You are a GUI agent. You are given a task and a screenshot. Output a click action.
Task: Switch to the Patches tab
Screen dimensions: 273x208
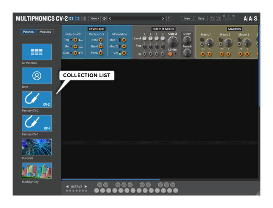click(28, 32)
